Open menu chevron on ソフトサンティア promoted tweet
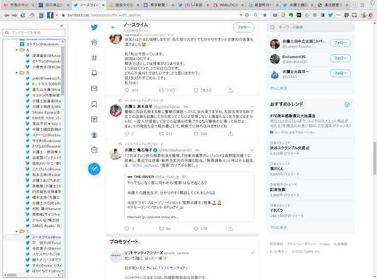This screenshot has height=279, width=377. point(252,253)
